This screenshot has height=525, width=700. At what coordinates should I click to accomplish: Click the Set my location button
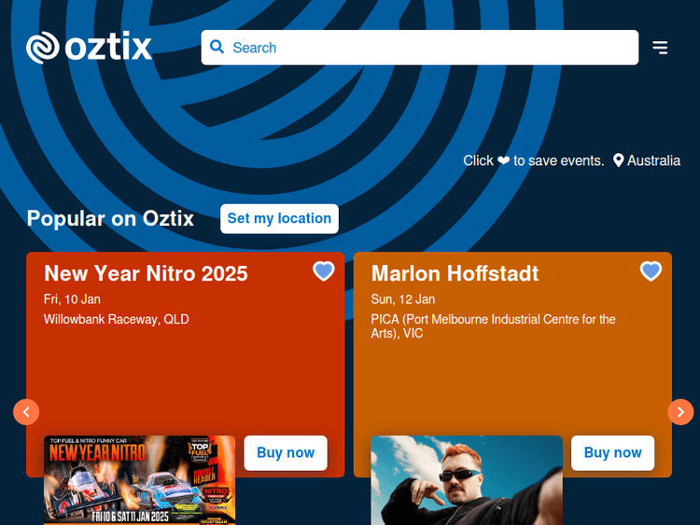(279, 218)
